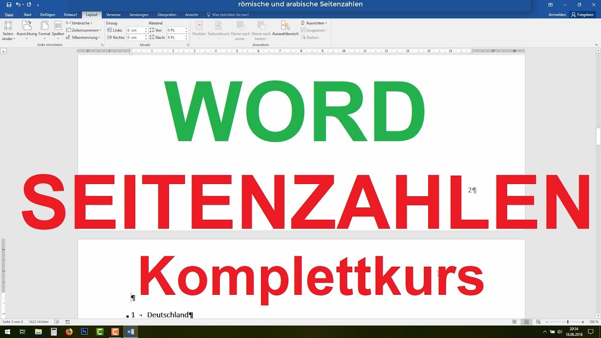Switch to read mode view icon

click(x=515, y=322)
